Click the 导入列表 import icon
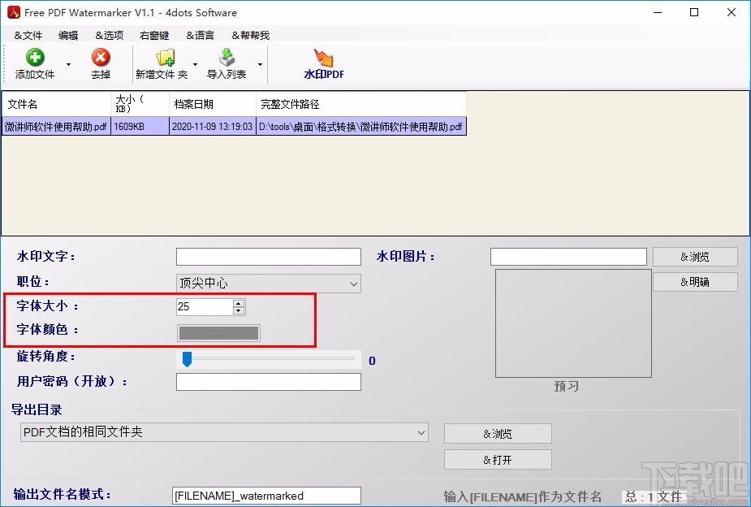The height and width of the screenshot is (507, 751). 227,58
